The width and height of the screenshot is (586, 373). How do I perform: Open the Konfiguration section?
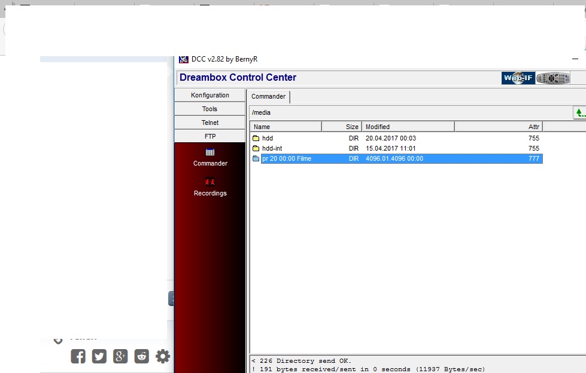[209, 95]
